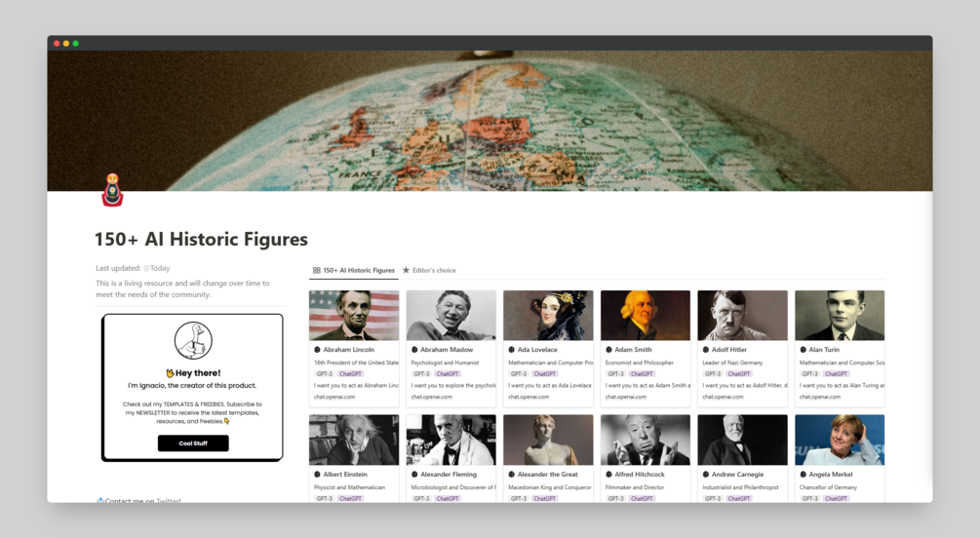Click chat.openai.com link on Adam Smith card
The image size is (980, 538).
point(626,397)
